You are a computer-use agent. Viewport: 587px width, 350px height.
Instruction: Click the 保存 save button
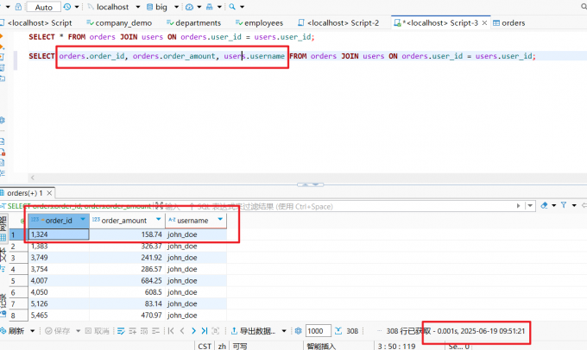(x=58, y=331)
